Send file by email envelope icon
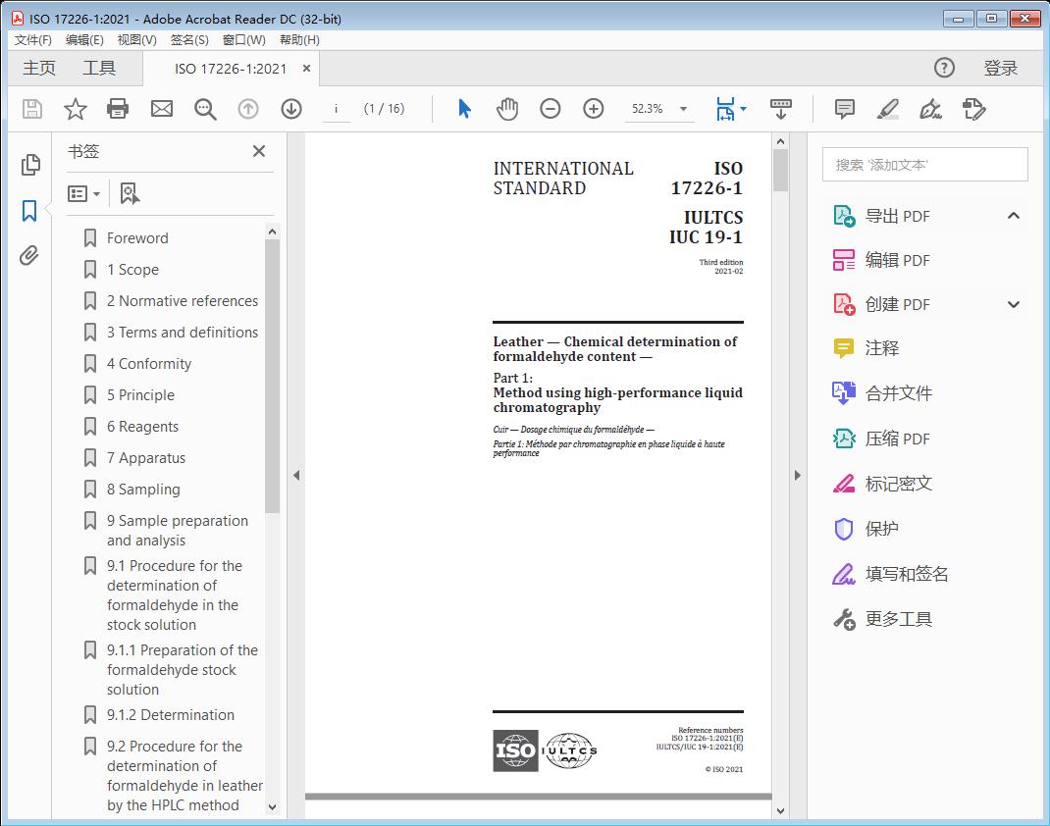 [162, 109]
